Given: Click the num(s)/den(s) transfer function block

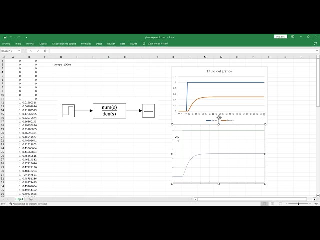Looking at the screenshot, I should tap(109, 111).
